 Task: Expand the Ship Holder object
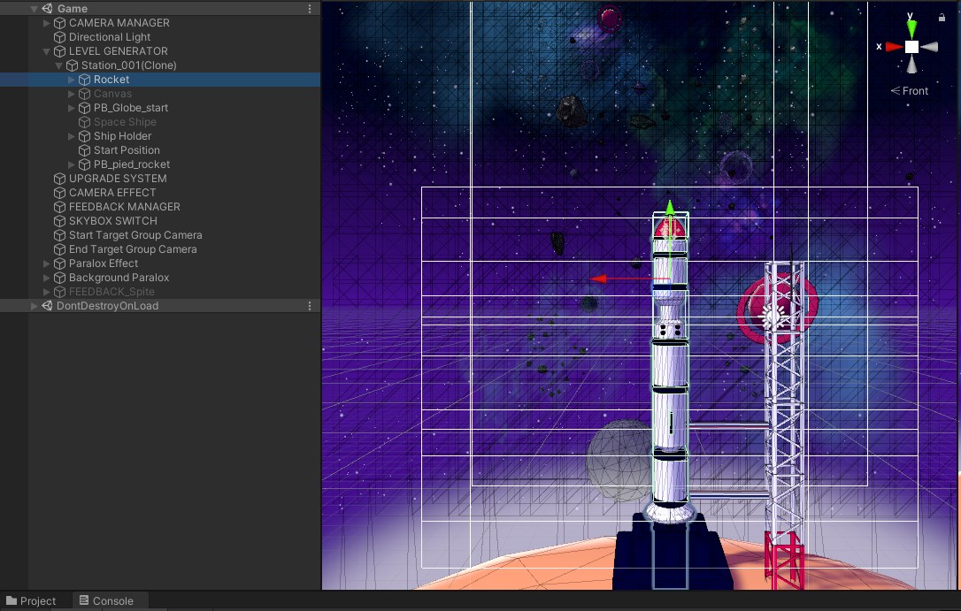tap(71, 136)
